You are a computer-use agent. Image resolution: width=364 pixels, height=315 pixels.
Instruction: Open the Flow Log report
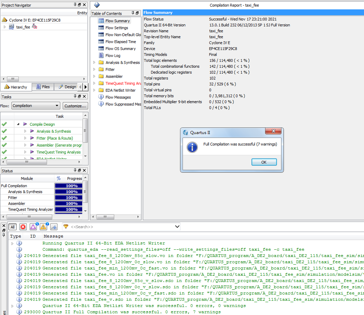coord(113,56)
